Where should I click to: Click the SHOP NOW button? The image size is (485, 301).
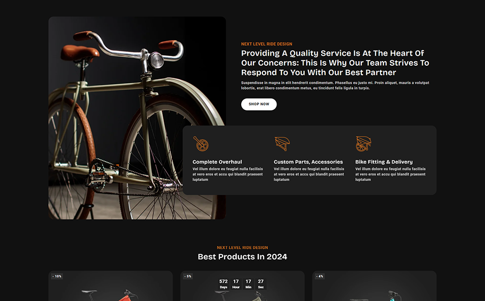(259, 104)
